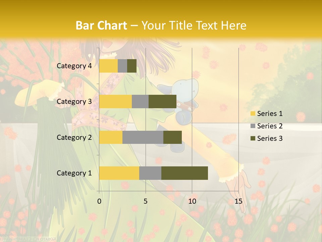Image resolution: width=322 pixels, height=242 pixels.
Task: Select the axis value 5 label
Action: coord(146,201)
